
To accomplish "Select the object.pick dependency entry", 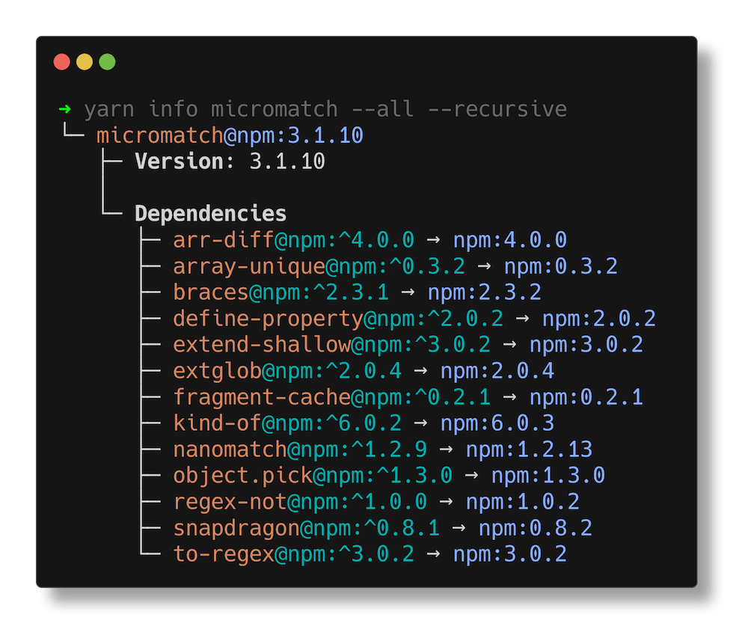I will coord(389,476).
